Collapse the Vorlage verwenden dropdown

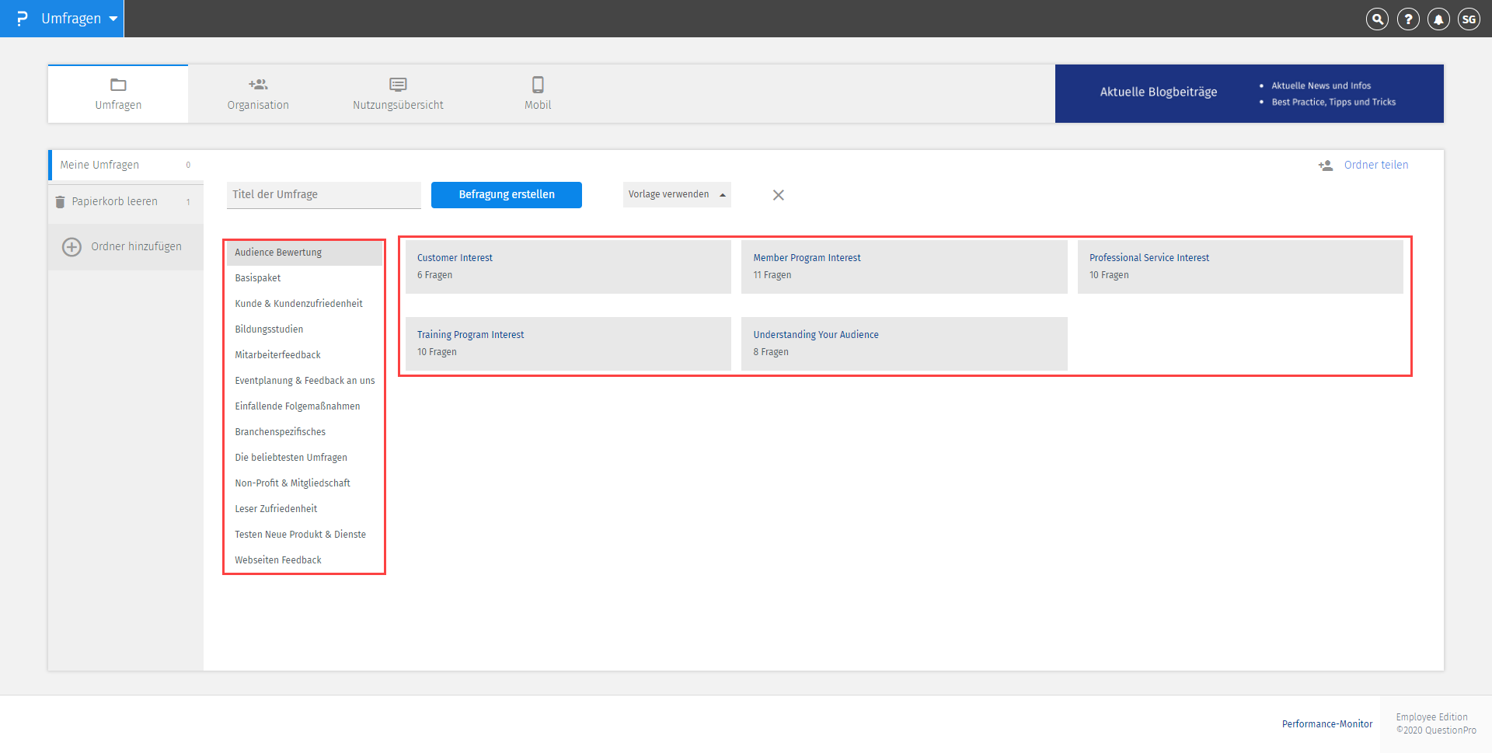tap(677, 194)
